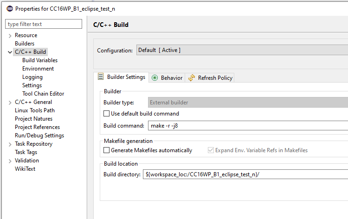Click the Refresh Policy arrows icon
Viewport: 348px width, 219px height.
[192, 77]
